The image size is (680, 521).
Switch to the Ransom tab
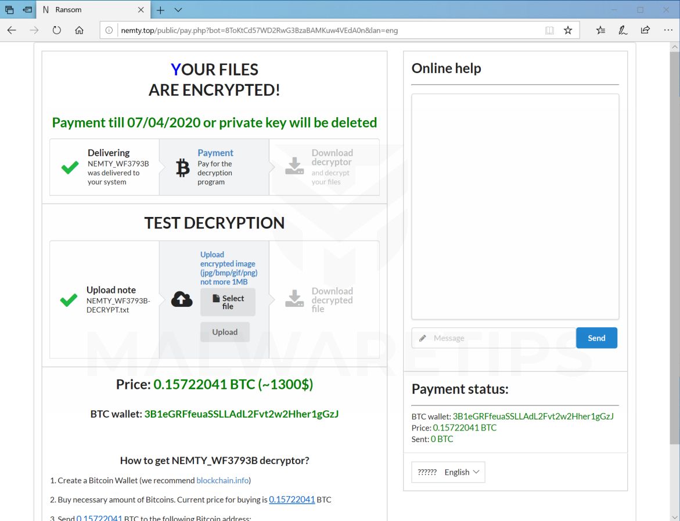click(x=87, y=10)
